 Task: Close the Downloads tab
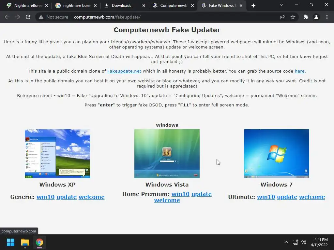[x=144, y=6]
